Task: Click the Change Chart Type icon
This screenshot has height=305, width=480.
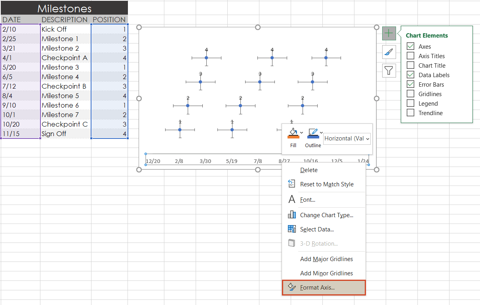Action: pos(291,215)
